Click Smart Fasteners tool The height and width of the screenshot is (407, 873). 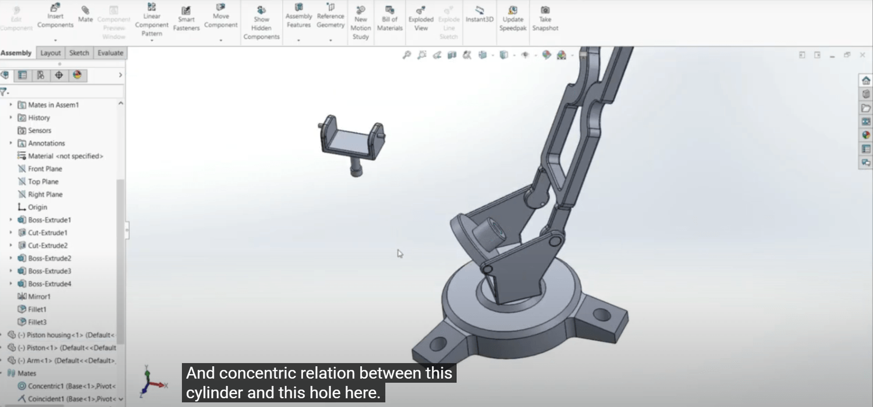coord(186,19)
